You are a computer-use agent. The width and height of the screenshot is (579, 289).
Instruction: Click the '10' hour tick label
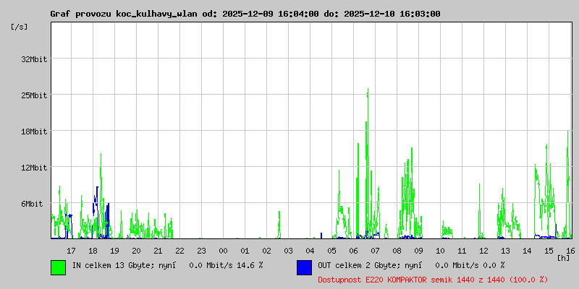coord(440,251)
